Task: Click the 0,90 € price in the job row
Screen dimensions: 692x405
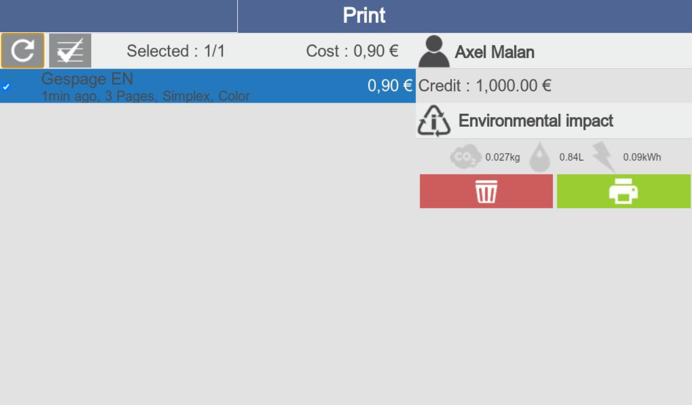Action: tap(389, 86)
